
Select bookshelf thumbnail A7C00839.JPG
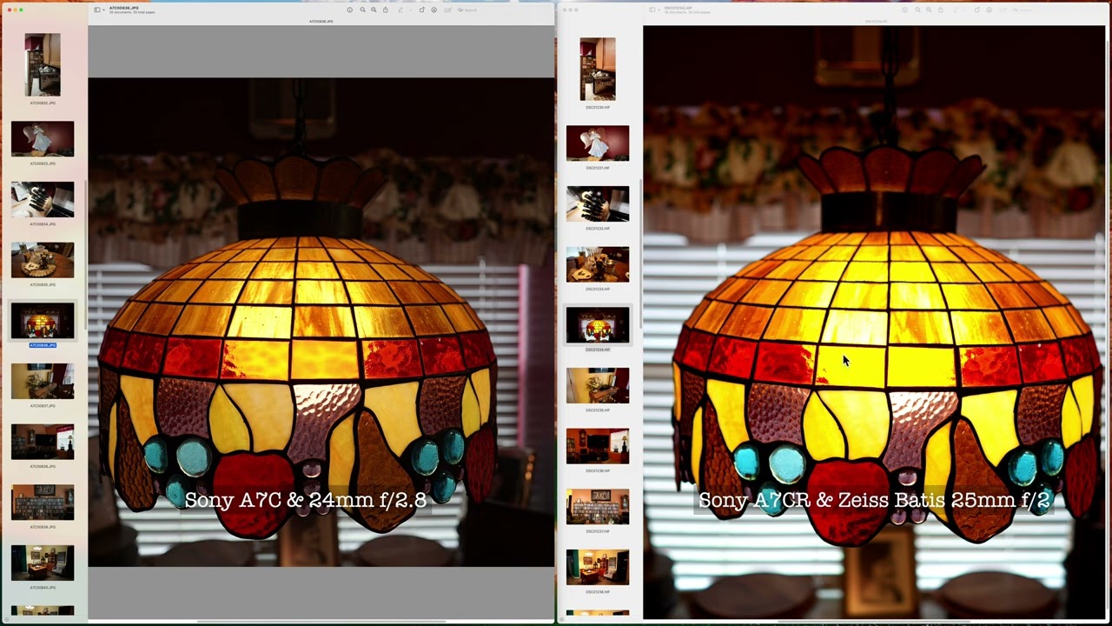43,503
